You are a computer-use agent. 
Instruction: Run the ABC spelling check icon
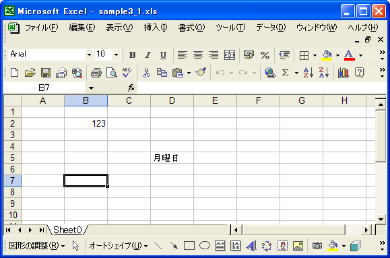[x=127, y=73]
